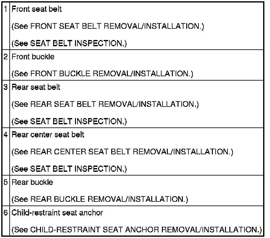Select row number 5 in the table
Screen dimensions: 270x238
click(7, 182)
